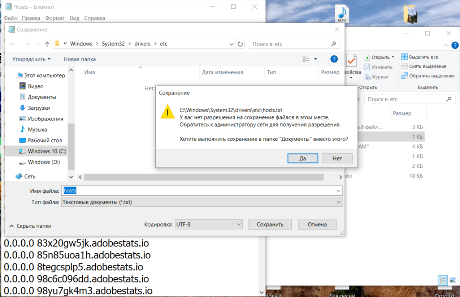The height and width of the screenshot is (297, 460).
Task: Select Windows (D:) drive in sidebar
Action: tap(44, 162)
